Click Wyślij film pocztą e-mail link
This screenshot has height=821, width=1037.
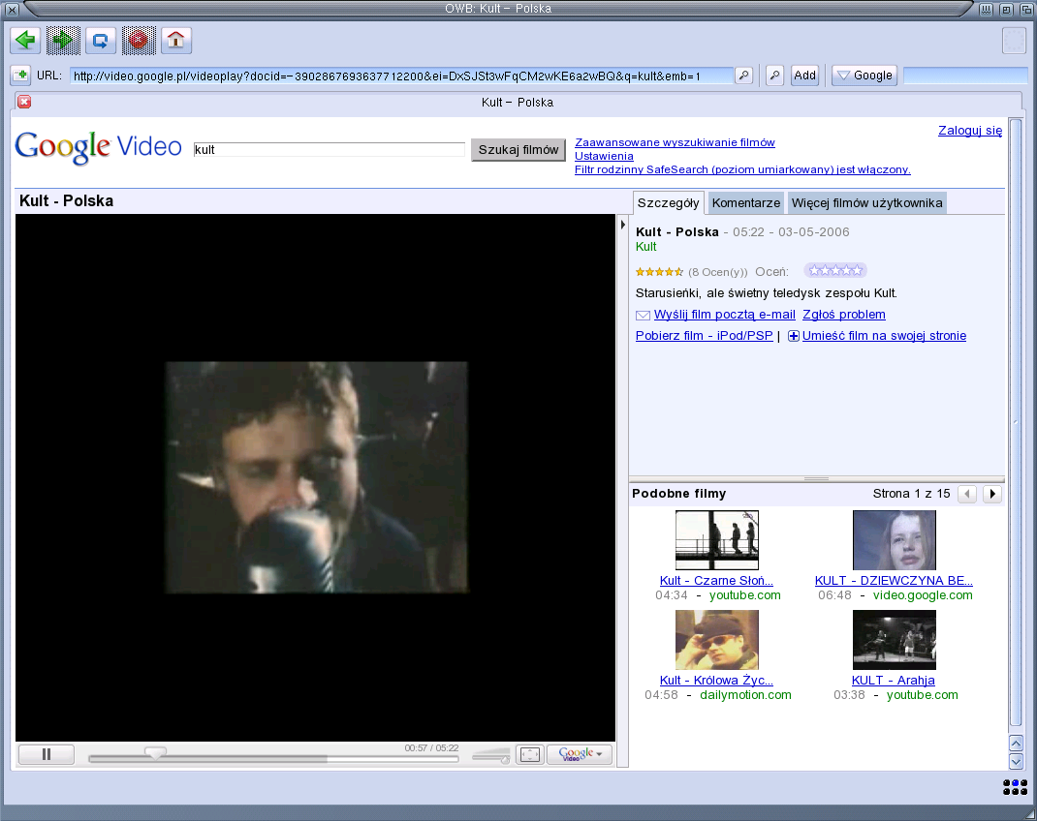(725, 315)
